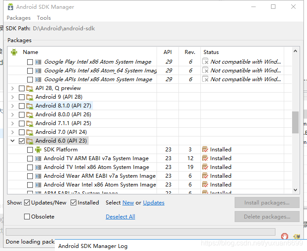The height and width of the screenshot is (251, 307).
Task: Click icon of Android TV ARM EABI v7a image
Action: click(x=38, y=158)
